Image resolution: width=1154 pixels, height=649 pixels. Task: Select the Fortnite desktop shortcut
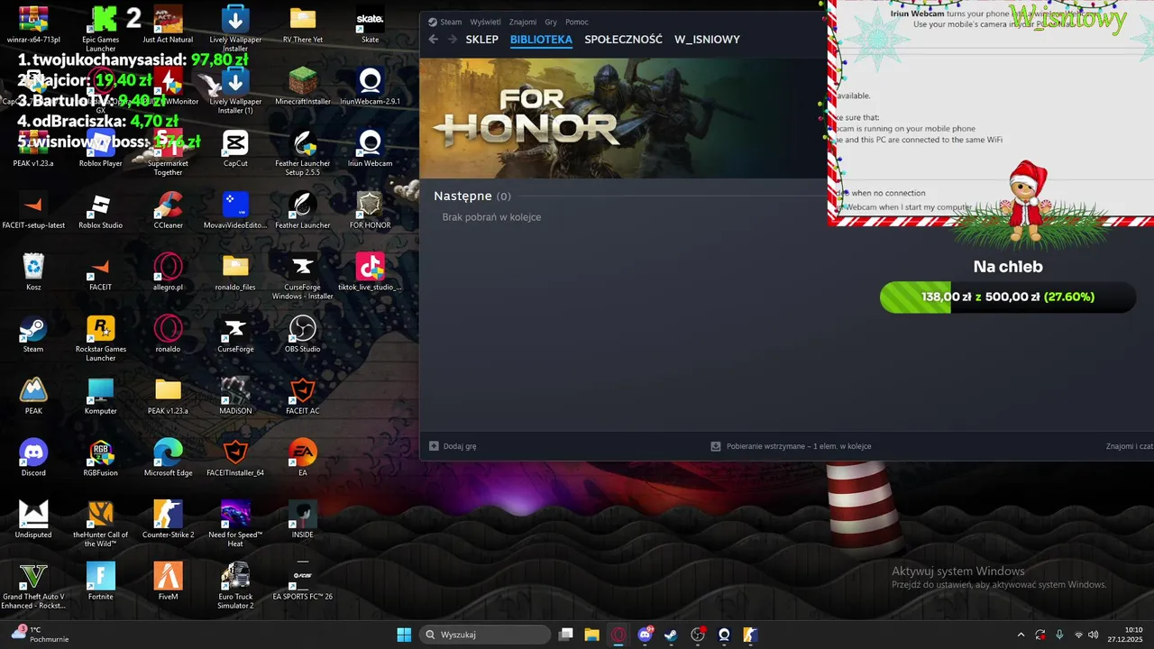(x=101, y=580)
